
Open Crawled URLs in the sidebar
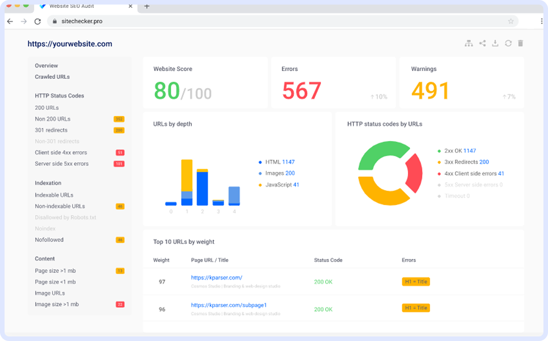pos(53,77)
